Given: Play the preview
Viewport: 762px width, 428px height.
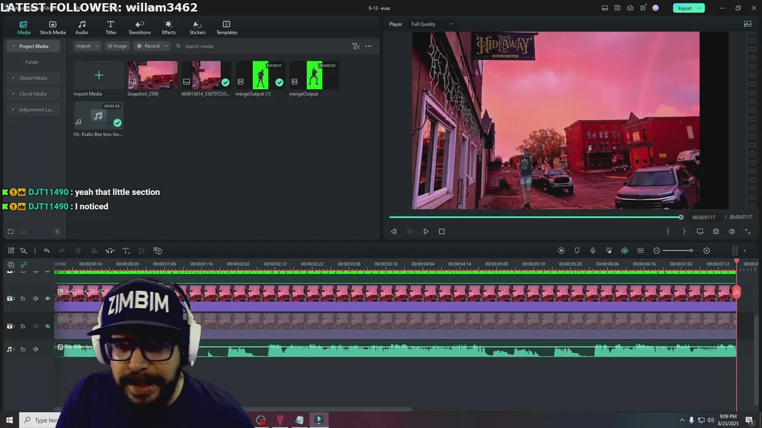Looking at the screenshot, I should (426, 231).
